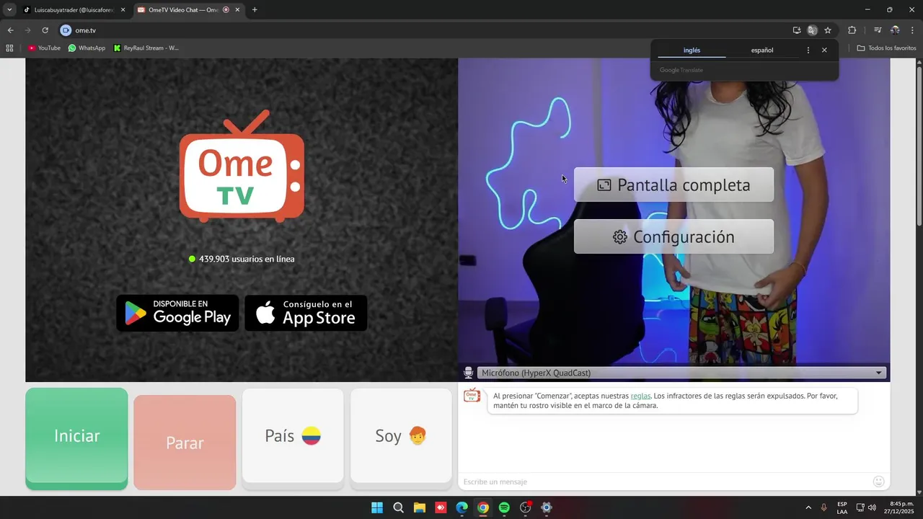Image resolution: width=923 pixels, height=519 pixels.
Task: Open the ReyRaul Stream bookmark
Action: pyautogui.click(x=146, y=48)
